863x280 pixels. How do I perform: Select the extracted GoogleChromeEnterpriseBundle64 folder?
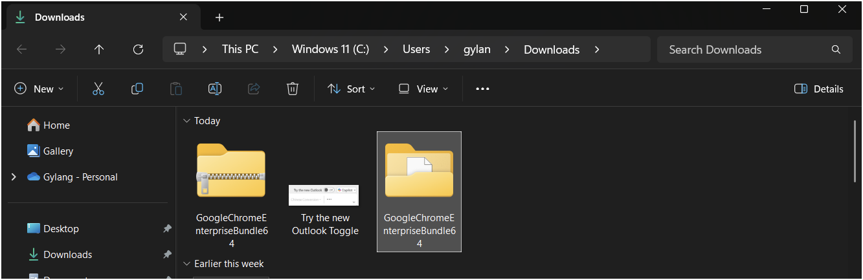click(419, 192)
